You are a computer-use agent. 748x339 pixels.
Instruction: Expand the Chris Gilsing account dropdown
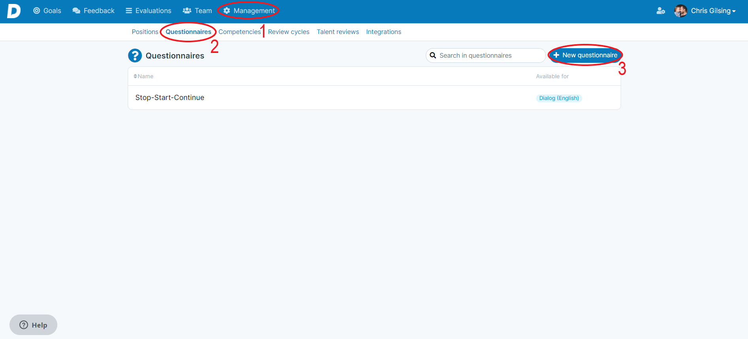713,11
